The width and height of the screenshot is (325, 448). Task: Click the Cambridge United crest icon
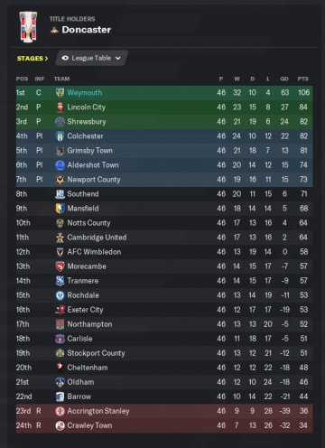tap(60, 238)
